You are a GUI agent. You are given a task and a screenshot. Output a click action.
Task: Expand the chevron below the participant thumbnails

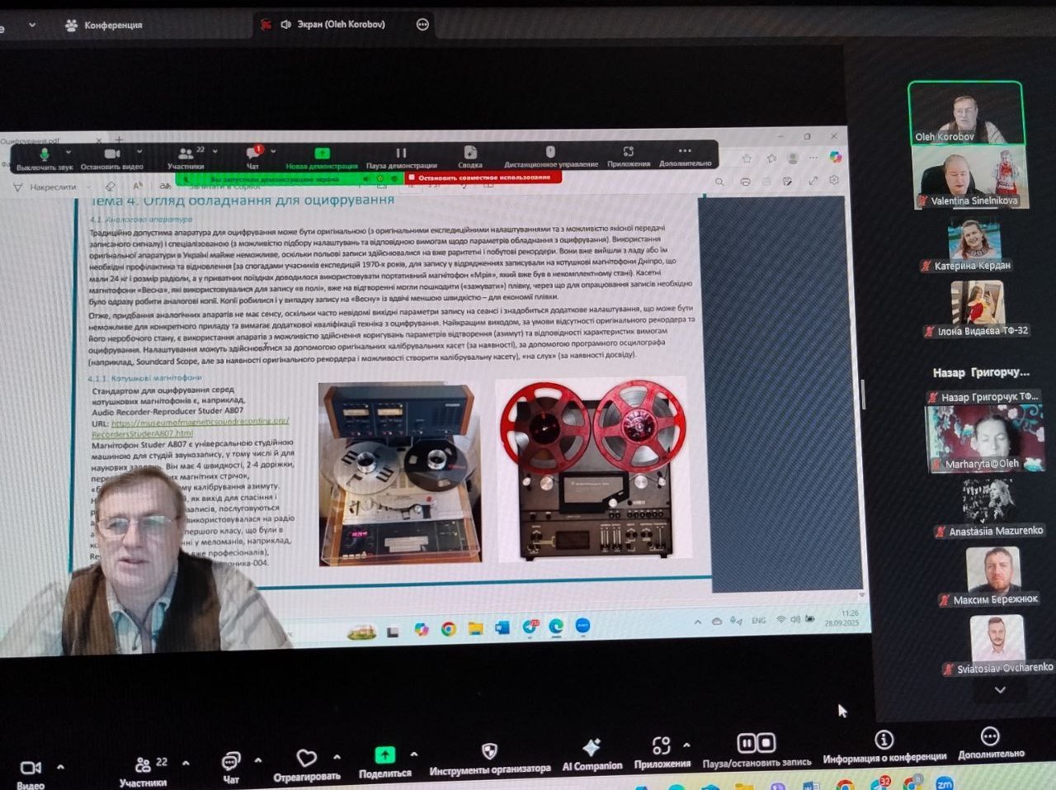pos(1000,690)
